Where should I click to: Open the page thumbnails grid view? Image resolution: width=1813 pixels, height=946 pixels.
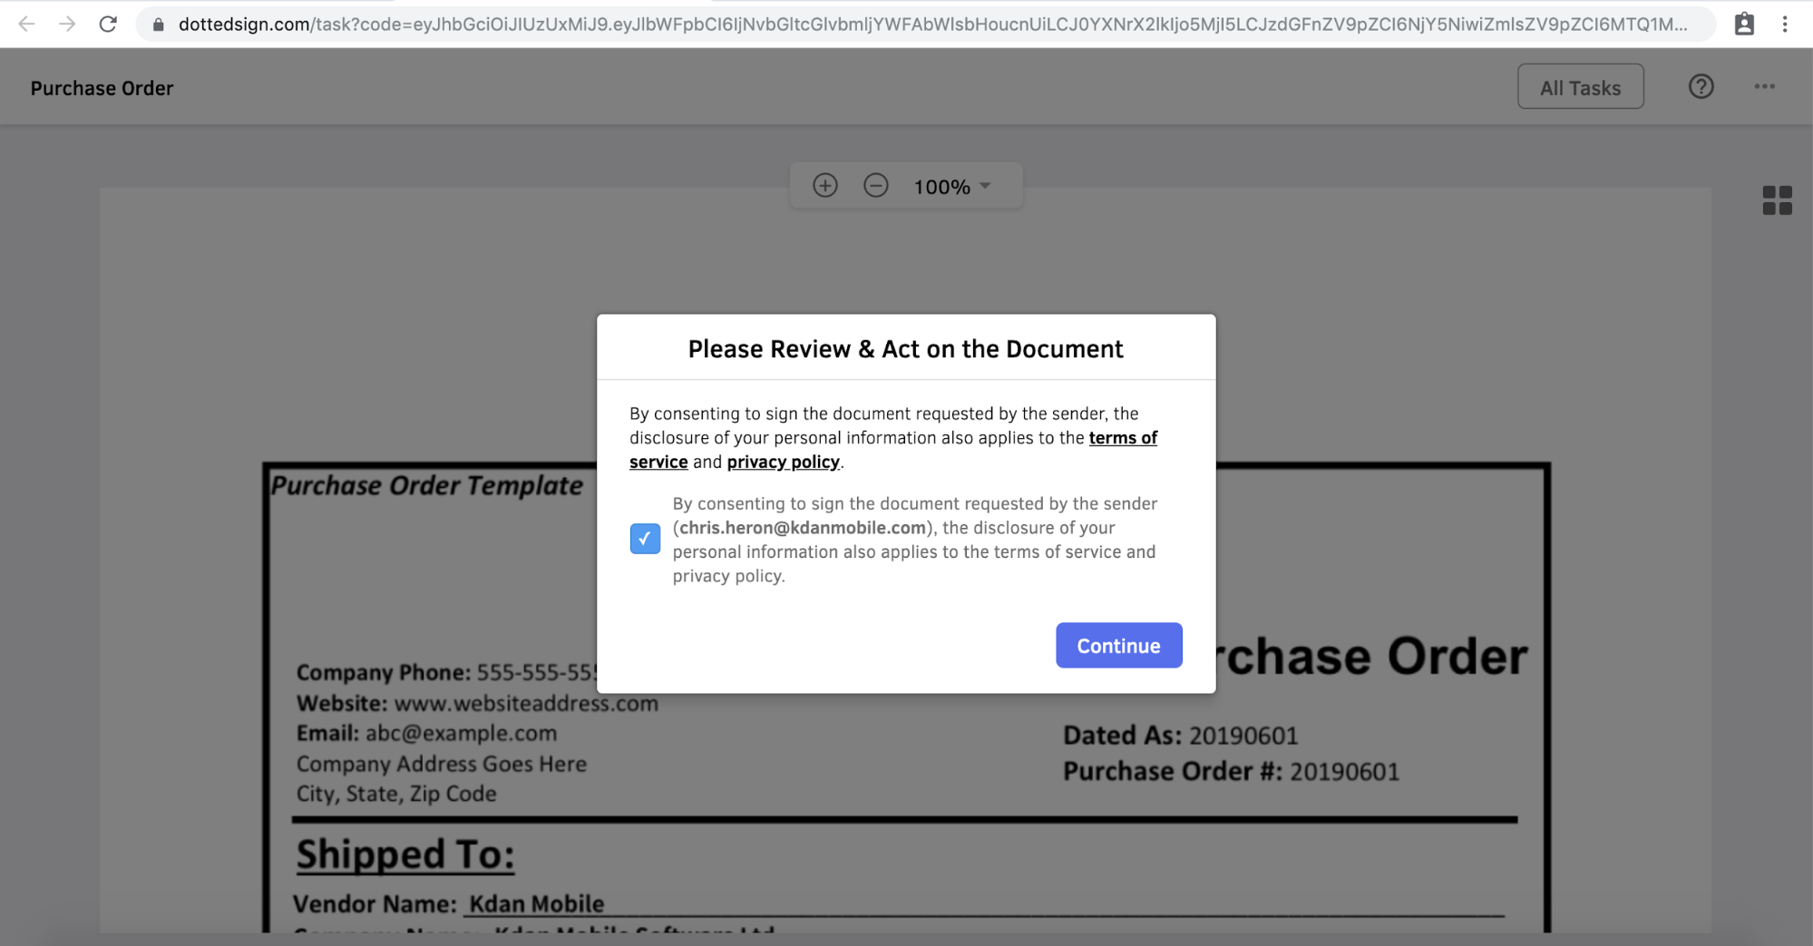point(1777,200)
